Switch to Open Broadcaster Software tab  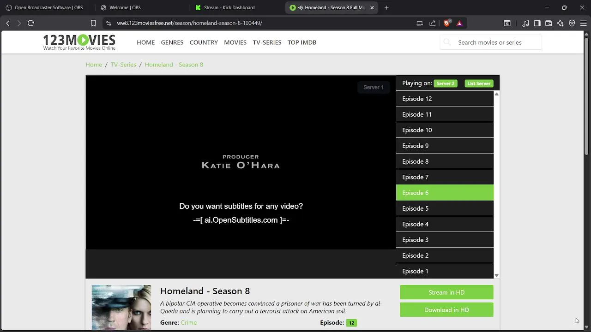click(44, 7)
